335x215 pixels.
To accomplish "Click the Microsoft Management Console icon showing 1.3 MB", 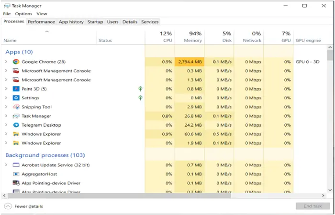I will coord(16,80).
